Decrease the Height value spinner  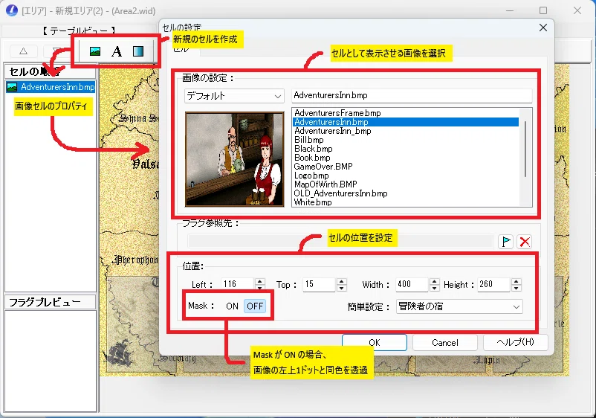[x=516, y=288]
